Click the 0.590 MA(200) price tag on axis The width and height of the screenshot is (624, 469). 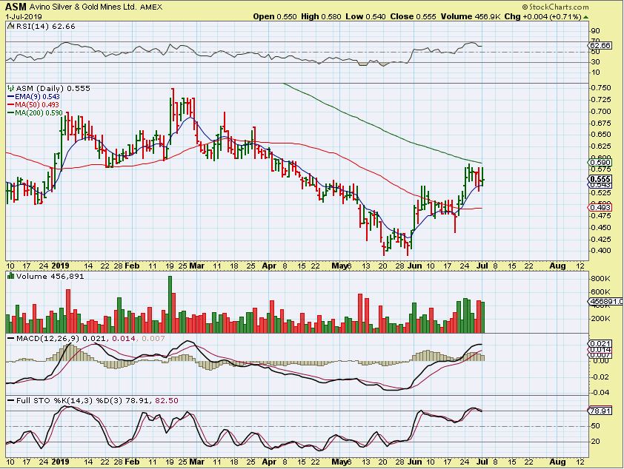point(600,163)
